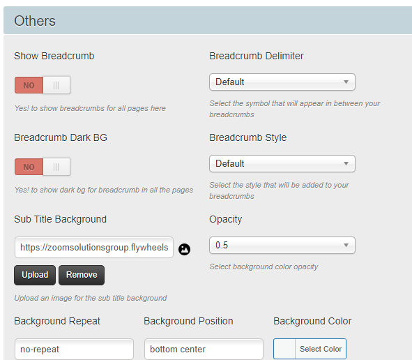The height and width of the screenshot is (360, 412).
Task: Click the image preview icon beside URL field
Action: [x=184, y=249]
